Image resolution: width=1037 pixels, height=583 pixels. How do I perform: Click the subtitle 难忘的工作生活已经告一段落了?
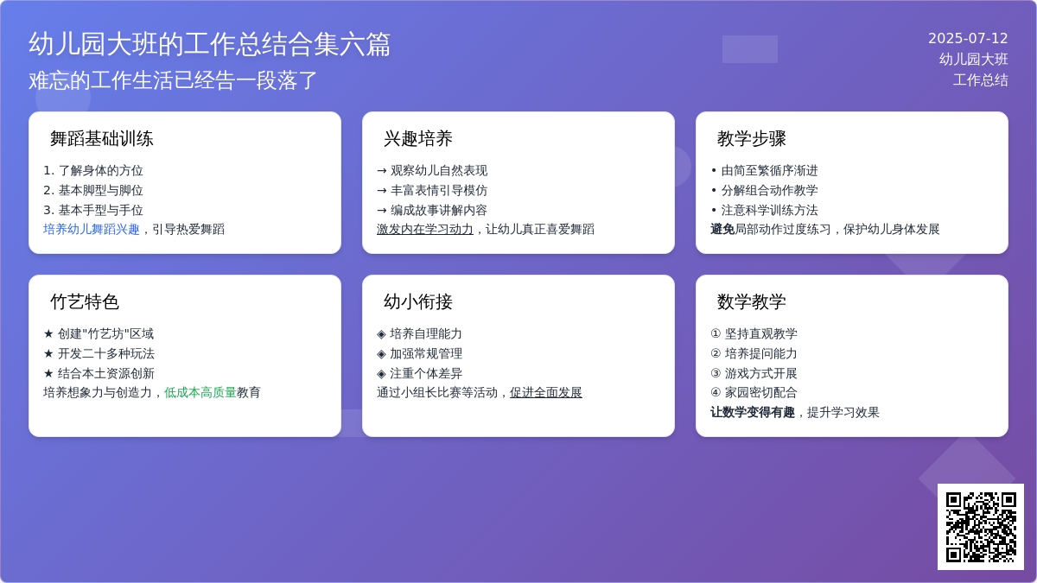[174, 81]
